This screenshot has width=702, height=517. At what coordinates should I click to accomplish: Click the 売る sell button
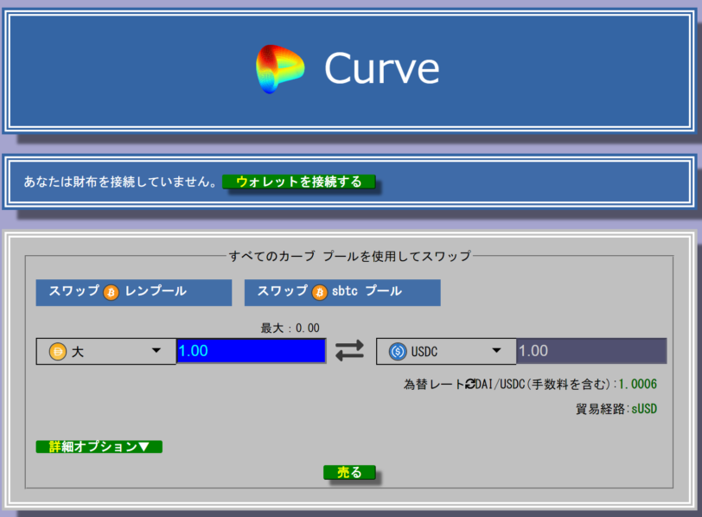349,472
